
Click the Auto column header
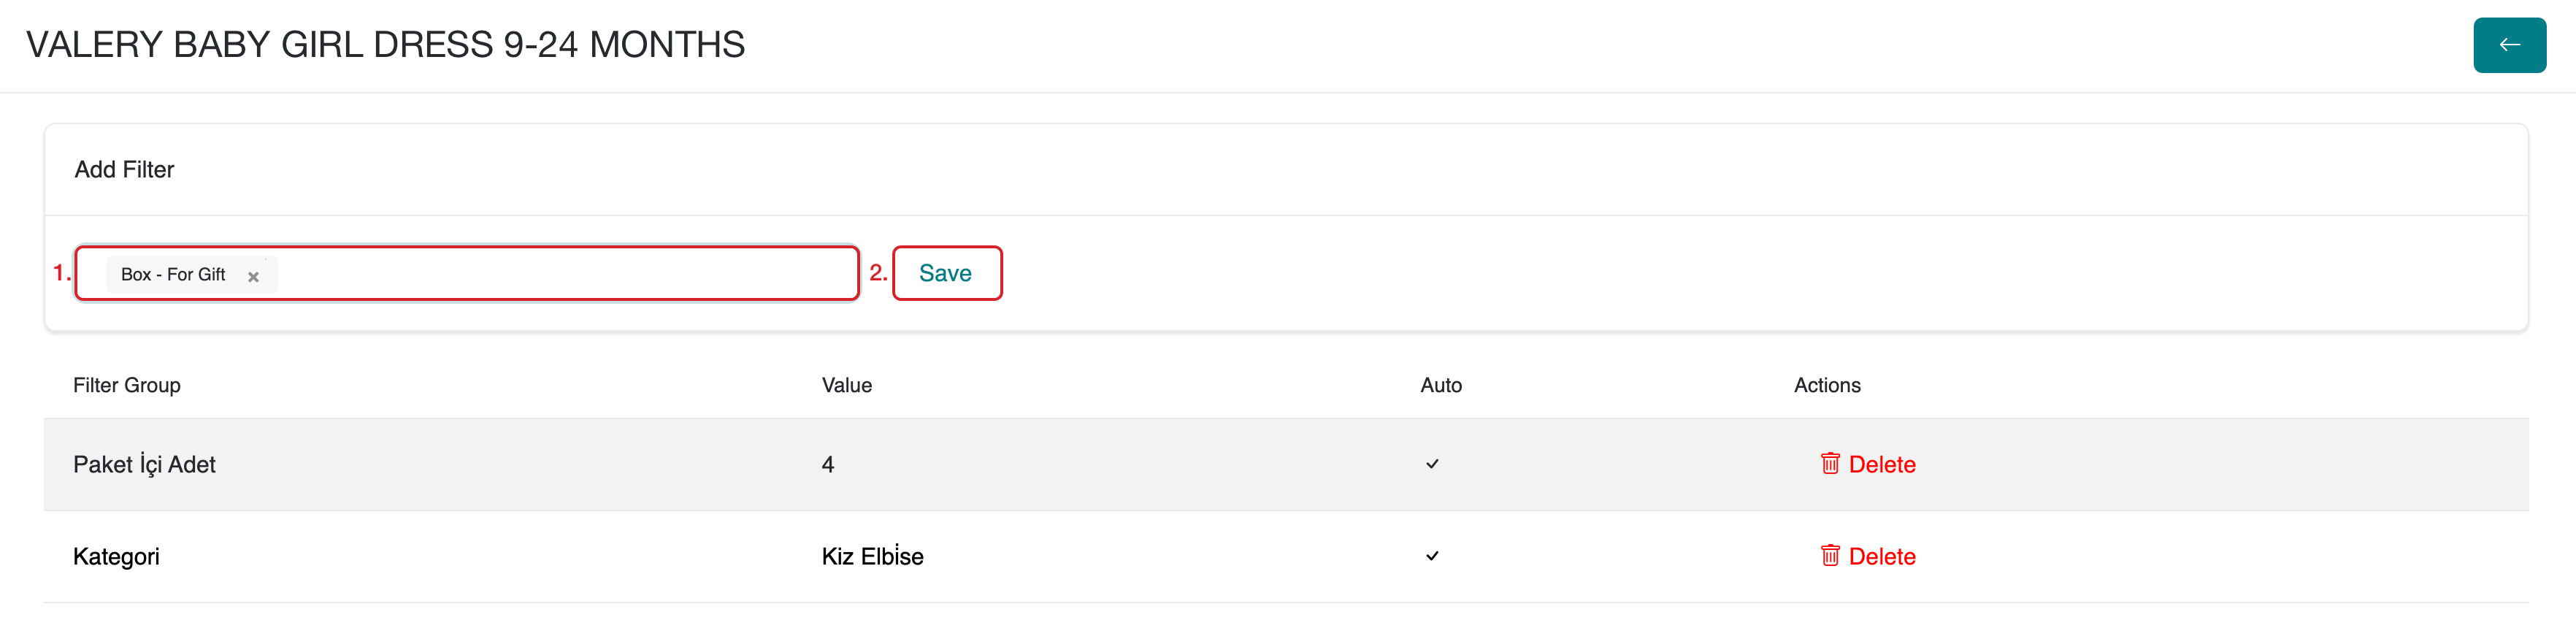point(1441,385)
